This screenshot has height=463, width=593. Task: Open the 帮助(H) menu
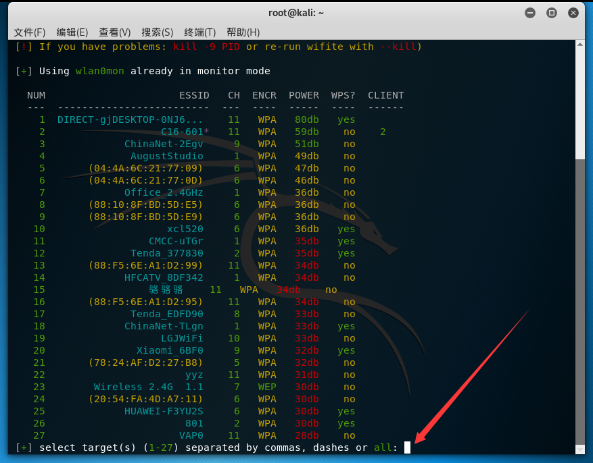(243, 32)
